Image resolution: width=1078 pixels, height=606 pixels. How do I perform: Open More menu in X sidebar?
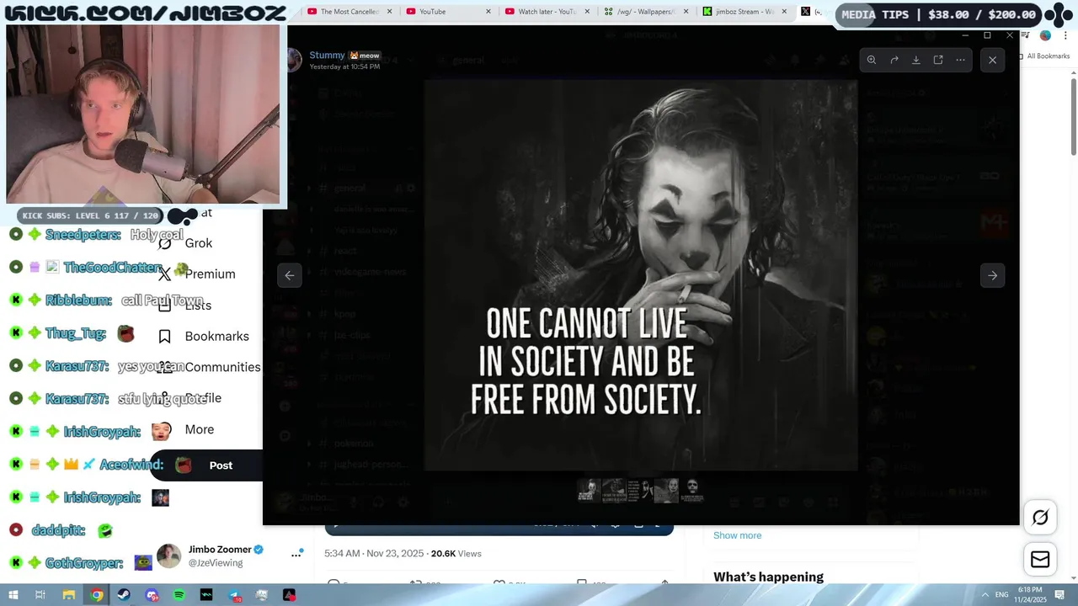pyautogui.click(x=200, y=429)
